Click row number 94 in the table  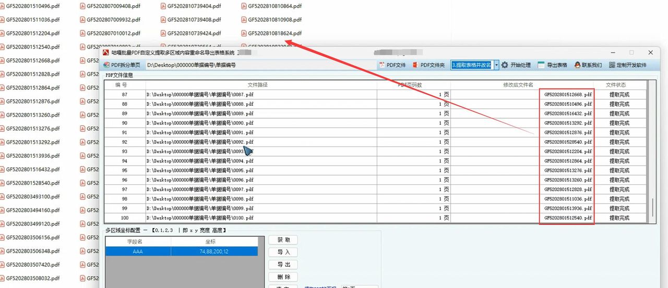tap(125, 161)
